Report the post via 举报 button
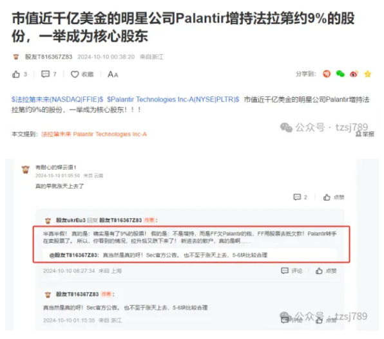This screenshot has height=339, width=384. coord(365,134)
